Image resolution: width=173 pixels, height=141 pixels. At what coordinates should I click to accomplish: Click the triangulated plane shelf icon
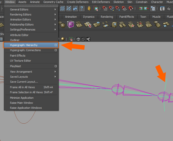tap(148, 25)
